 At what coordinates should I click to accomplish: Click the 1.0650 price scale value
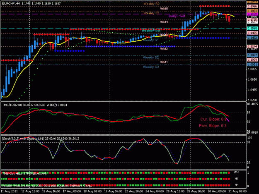[252, 79]
